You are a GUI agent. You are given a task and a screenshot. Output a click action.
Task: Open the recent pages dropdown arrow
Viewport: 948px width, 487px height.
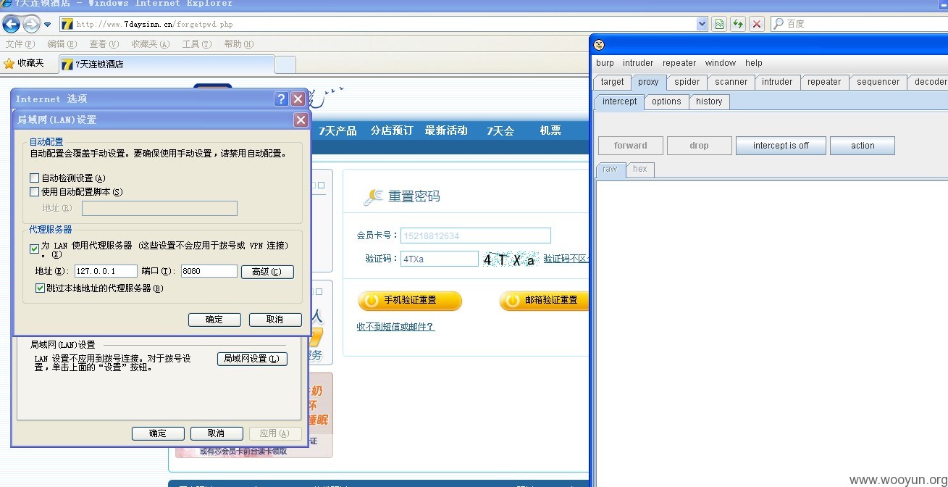tap(47, 25)
